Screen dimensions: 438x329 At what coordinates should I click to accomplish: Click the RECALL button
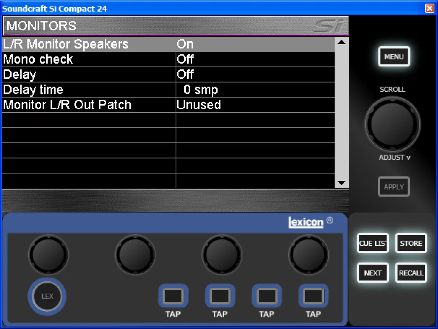tap(411, 273)
